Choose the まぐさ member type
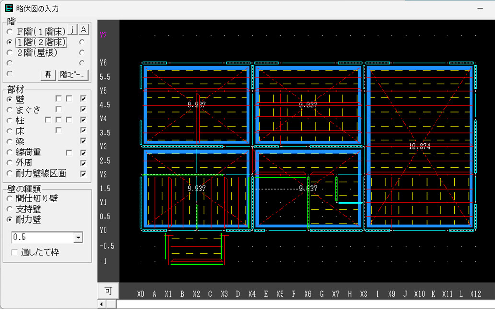 point(10,110)
